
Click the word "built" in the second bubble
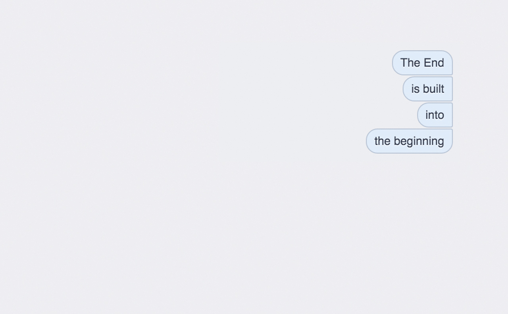coord(433,89)
